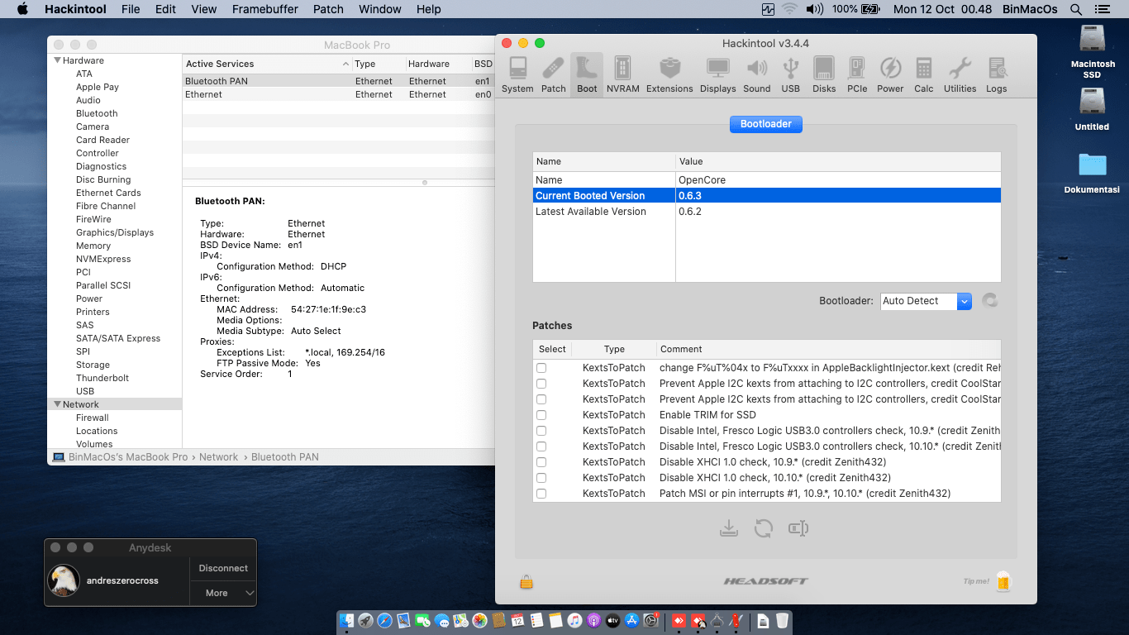
Task: Open the Patch menu in menu bar
Action: pos(328,9)
